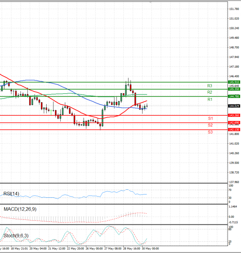Click the R2 resistance label
This screenshot has height=253, width=241.
(210, 92)
